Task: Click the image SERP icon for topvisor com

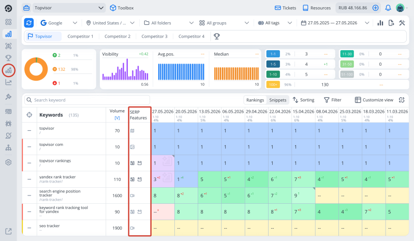Action: [x=132, y=147]
